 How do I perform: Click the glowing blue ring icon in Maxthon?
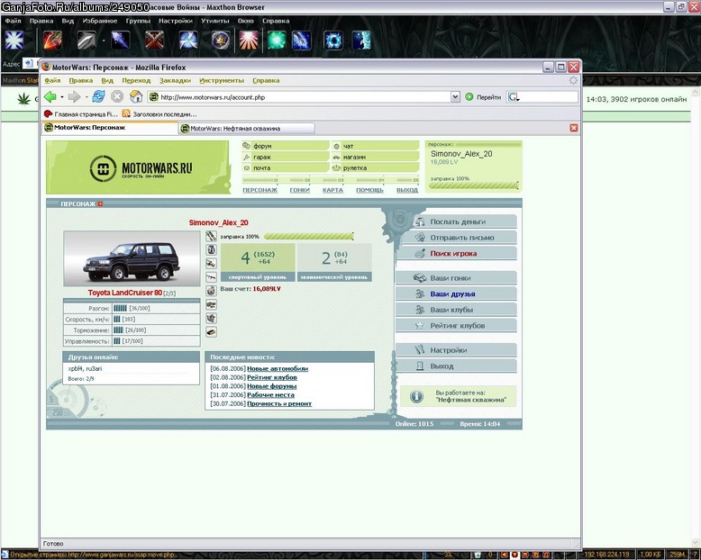[x=333, y=41]
